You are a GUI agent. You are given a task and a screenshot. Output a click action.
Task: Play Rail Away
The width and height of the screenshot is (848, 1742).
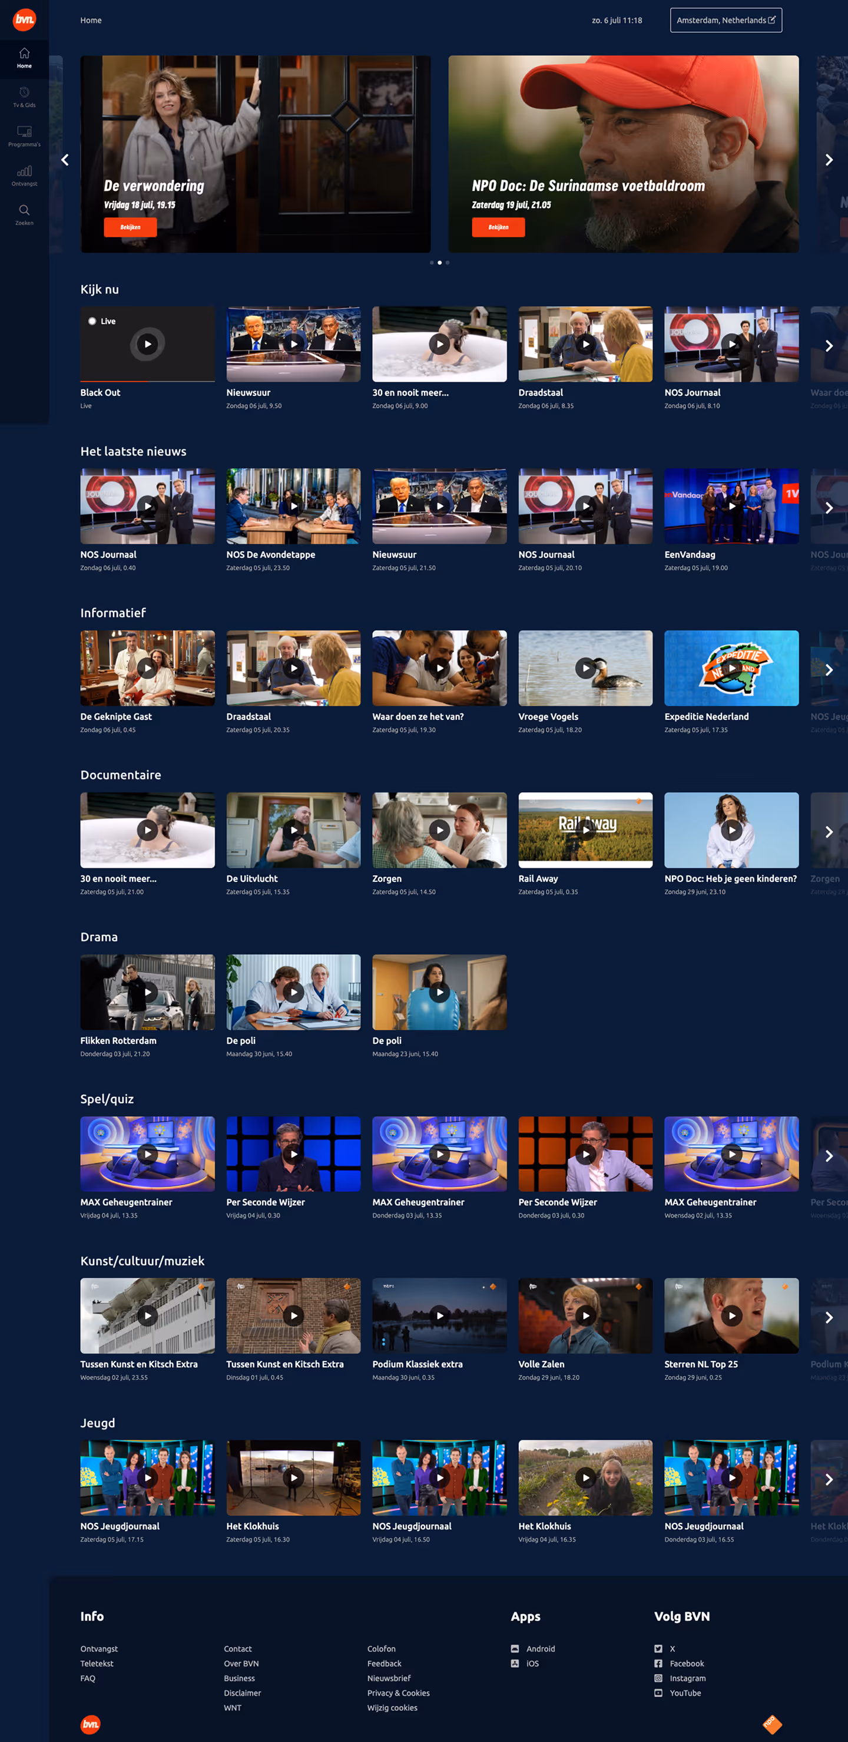click(585, 829)
